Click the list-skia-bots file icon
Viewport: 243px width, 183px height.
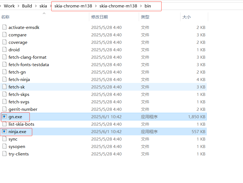tap(4, 124)
